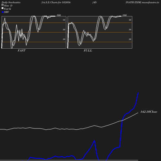The height and width of the screenshot is (161, 161).
Task: Select the 'Slow D' legend label
Action: tap(8, 5)
